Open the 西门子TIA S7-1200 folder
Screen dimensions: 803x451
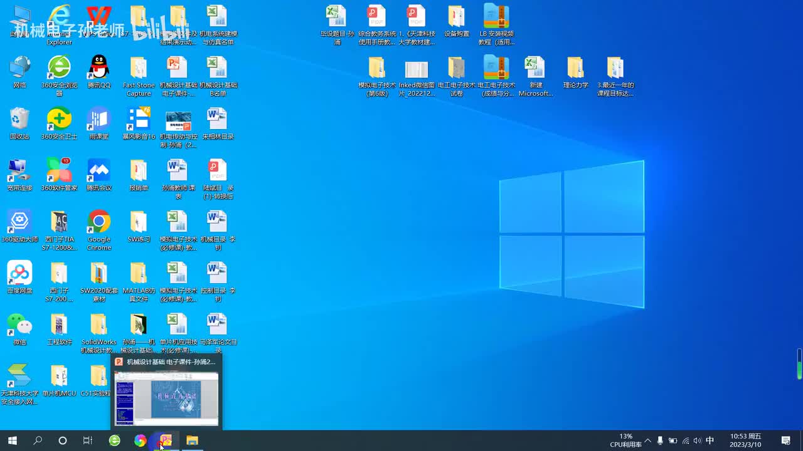pos(59,231)
